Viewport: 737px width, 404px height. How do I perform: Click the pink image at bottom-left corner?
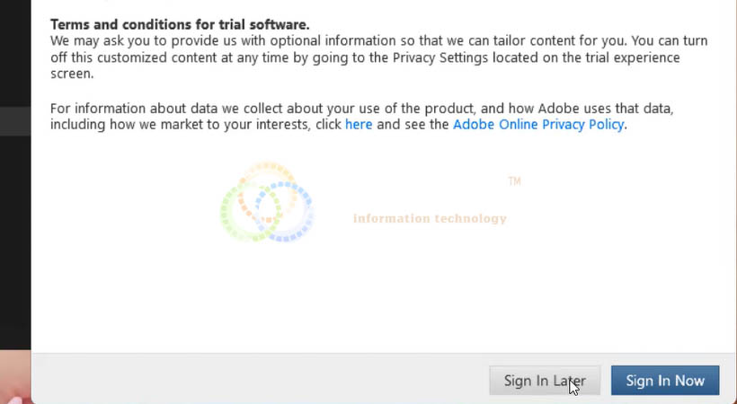point(15,377)
